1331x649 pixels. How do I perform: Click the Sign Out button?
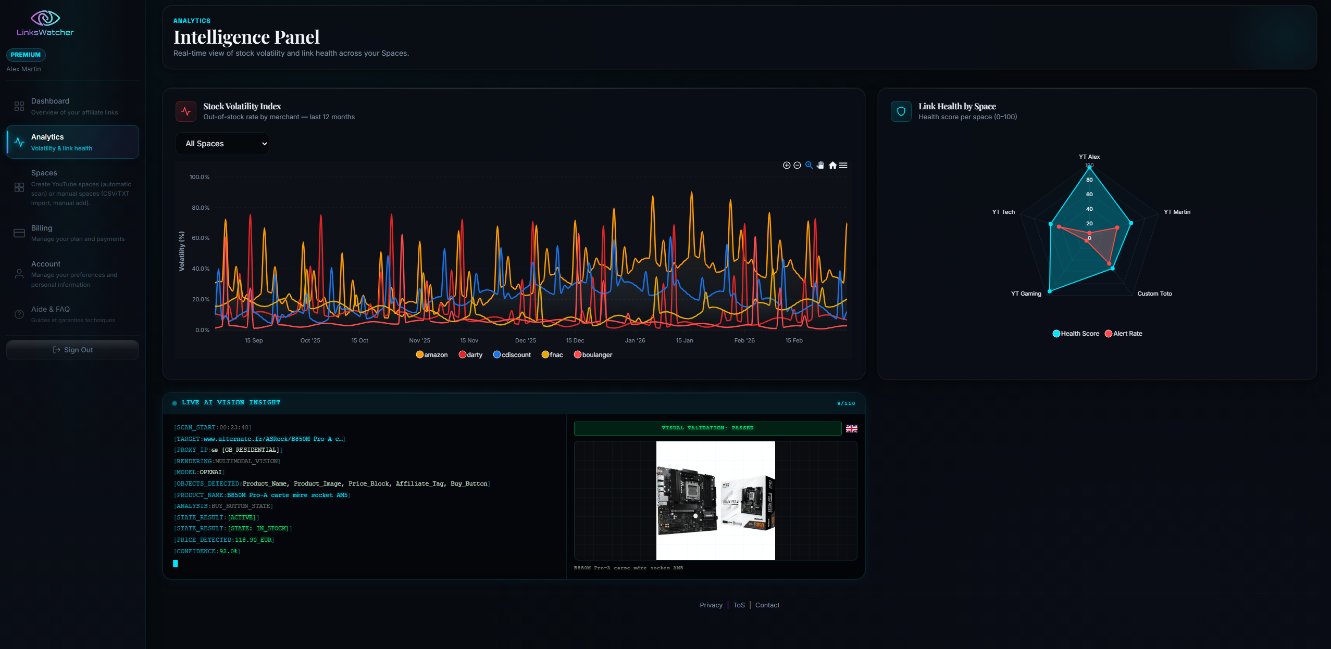[x=72, y=350]
